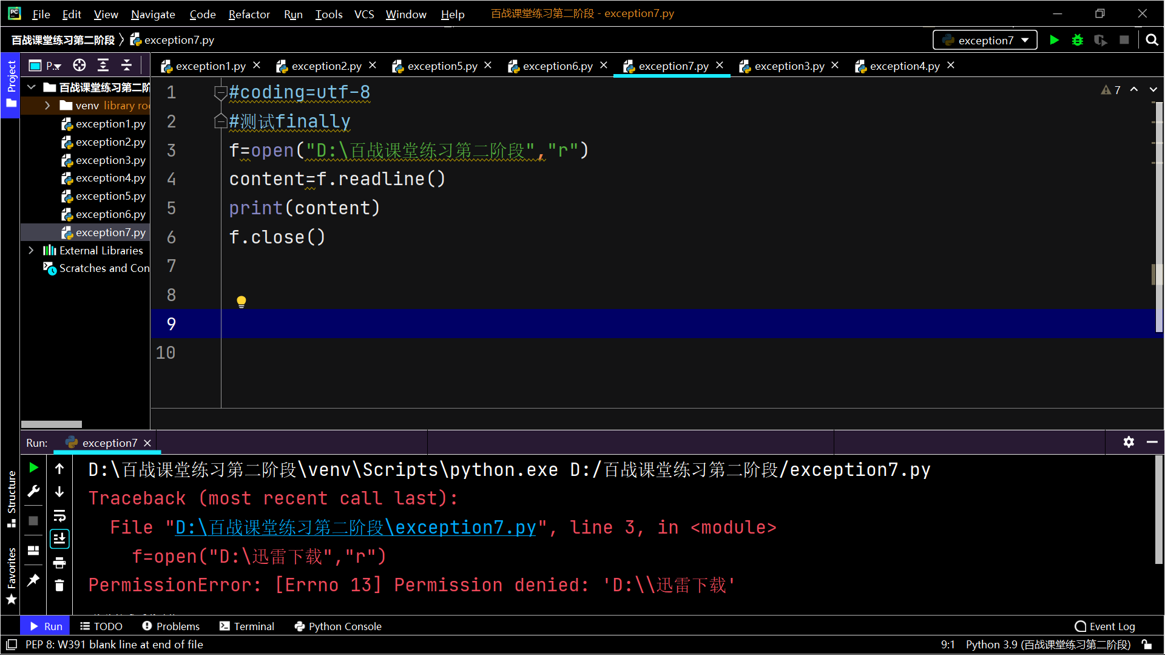This screenshot has height=655, width=1165.
Task: Print console output icon
Action: [59, 563]
